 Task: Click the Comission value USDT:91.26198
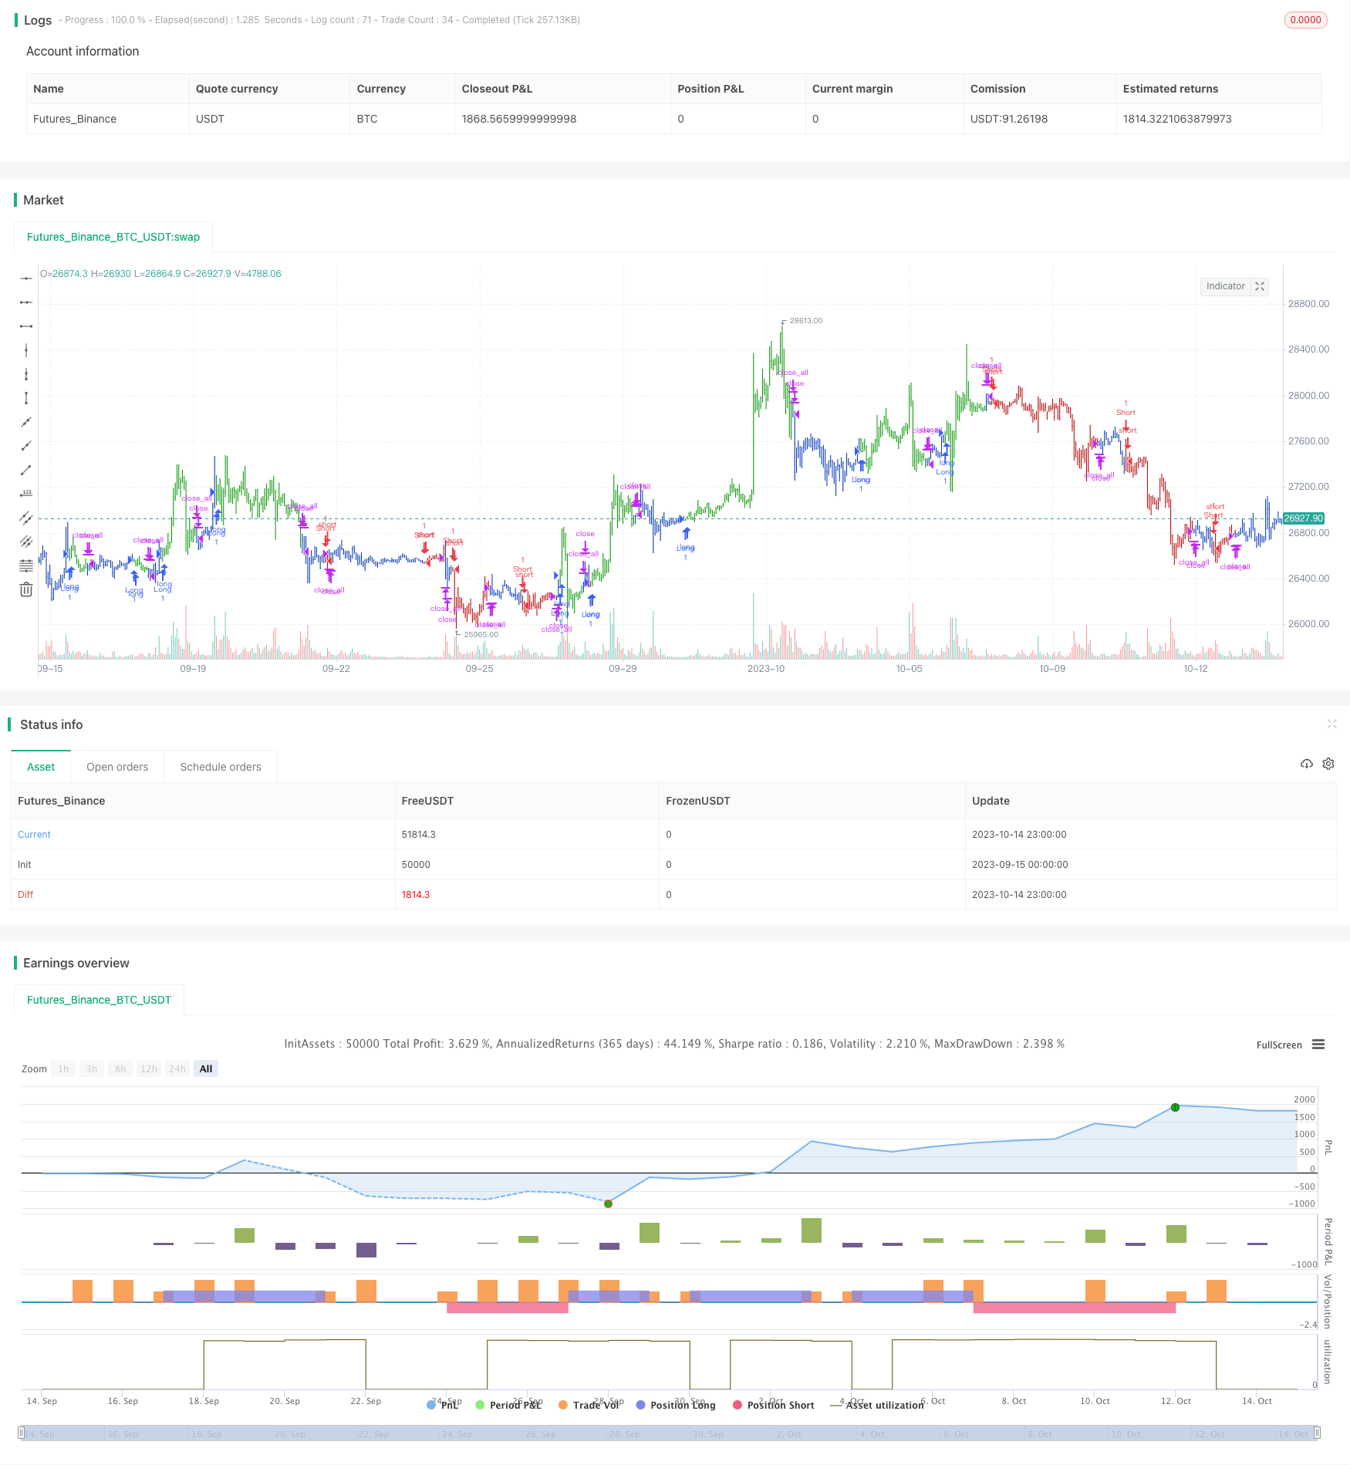(x=1009, y=119)
